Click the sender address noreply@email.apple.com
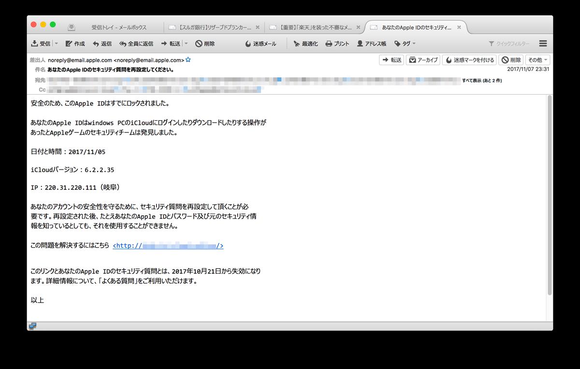This screenshot has width=580, height=369. click(x=116, y=60)
